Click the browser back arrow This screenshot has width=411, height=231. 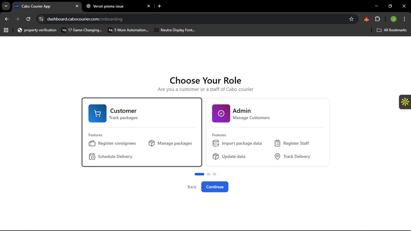tap(7, 19)
